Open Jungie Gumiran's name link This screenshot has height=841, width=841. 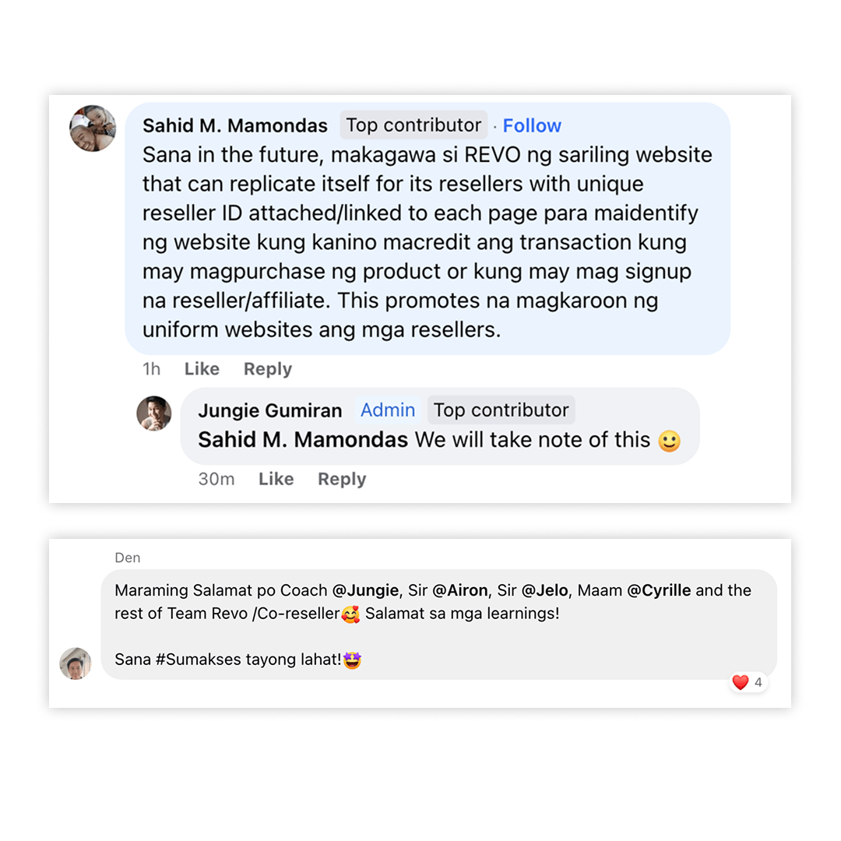tap(269, 410)
